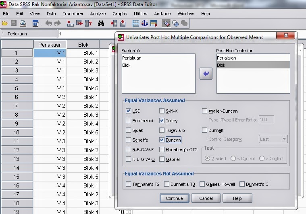Open the Data menu
Image resolution: width=306 pixels, height=214 pixels.
(51, 14)
